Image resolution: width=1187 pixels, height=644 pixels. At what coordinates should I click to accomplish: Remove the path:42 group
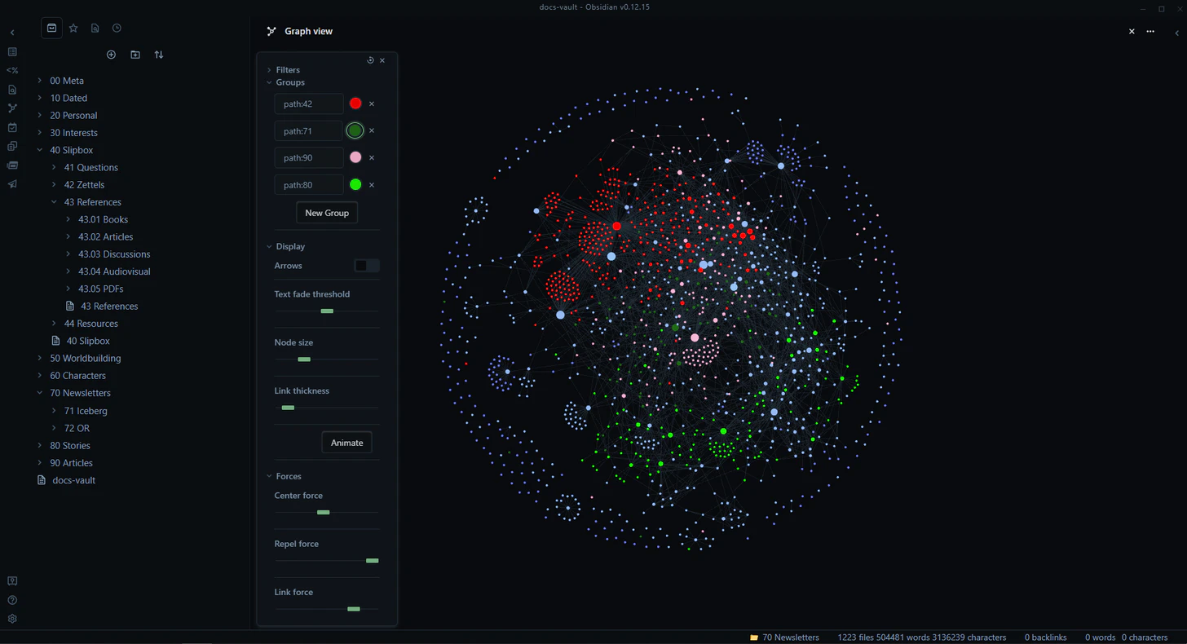372,104
